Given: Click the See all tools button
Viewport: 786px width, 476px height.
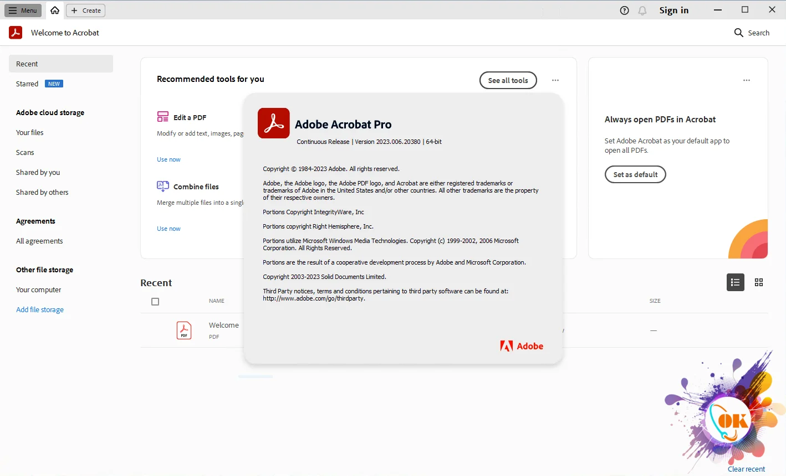Looking at the screenshot, I should tap(508, 80).
